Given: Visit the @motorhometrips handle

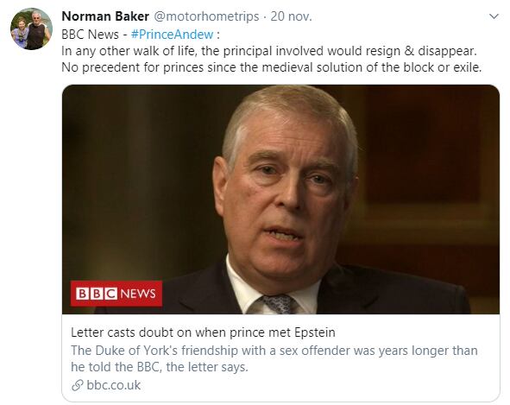Looking at the screenshot, I should point(206,16).
